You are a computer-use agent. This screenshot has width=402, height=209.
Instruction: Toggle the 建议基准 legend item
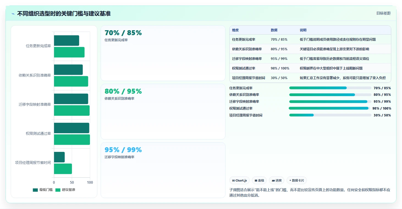point(65,190)
